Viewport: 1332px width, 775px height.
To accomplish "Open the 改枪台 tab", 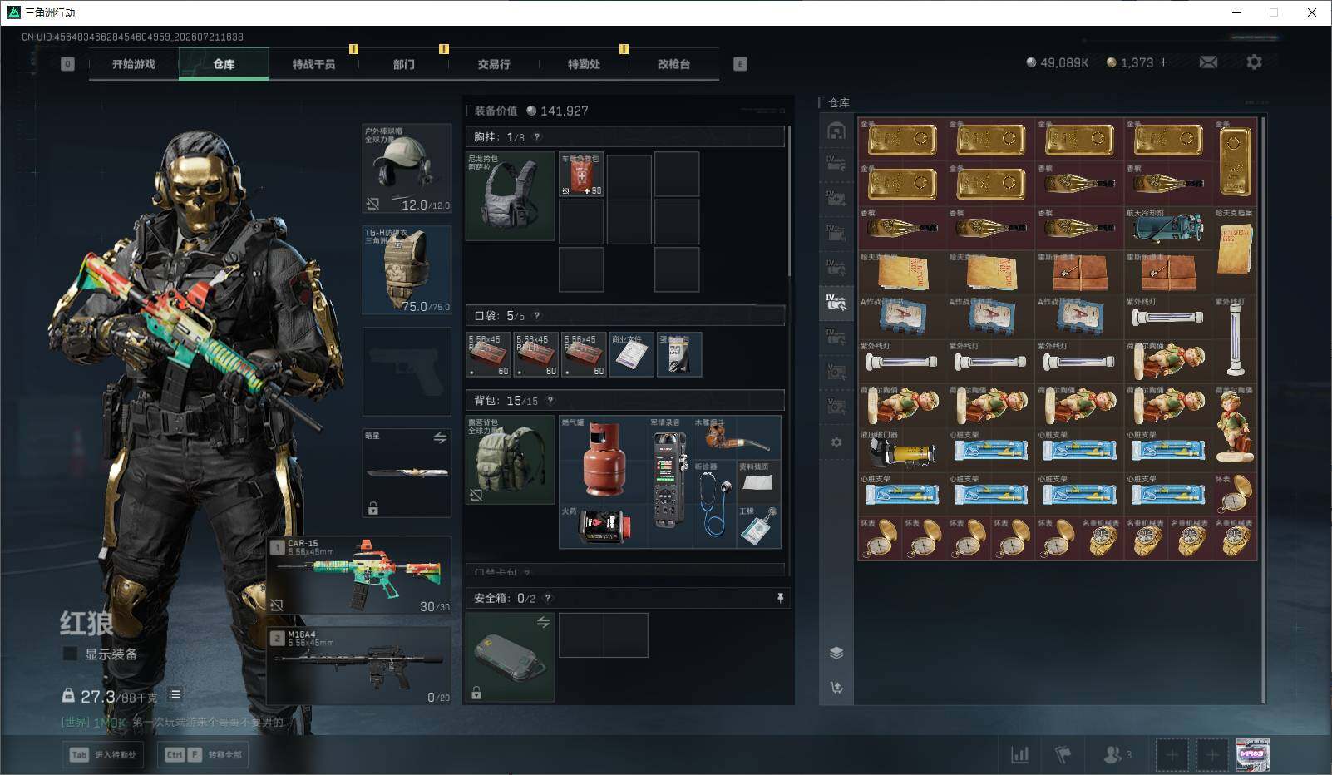I will [x=673, y=64].
